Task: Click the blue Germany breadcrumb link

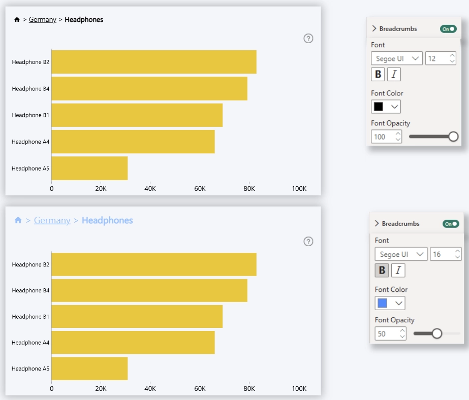Action: (52, 220)
